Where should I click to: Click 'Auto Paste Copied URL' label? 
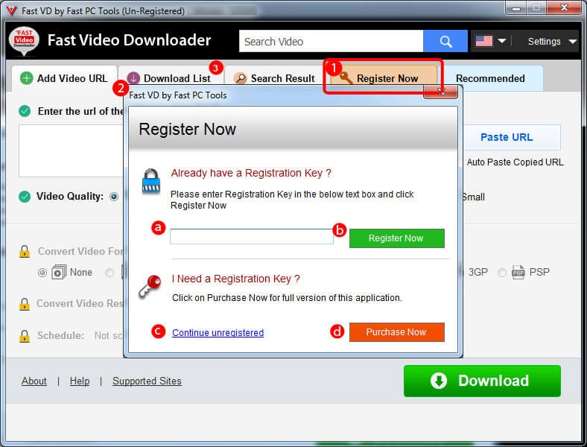[515, 162]
